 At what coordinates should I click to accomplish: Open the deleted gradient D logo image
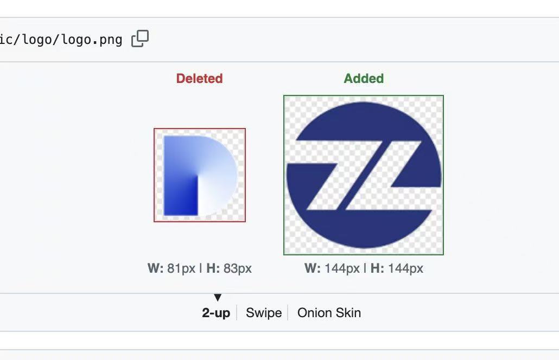(200, 175)
